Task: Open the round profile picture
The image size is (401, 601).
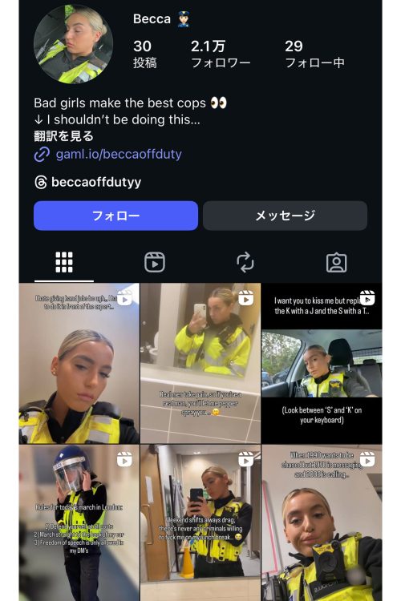Action: (73, 44)
